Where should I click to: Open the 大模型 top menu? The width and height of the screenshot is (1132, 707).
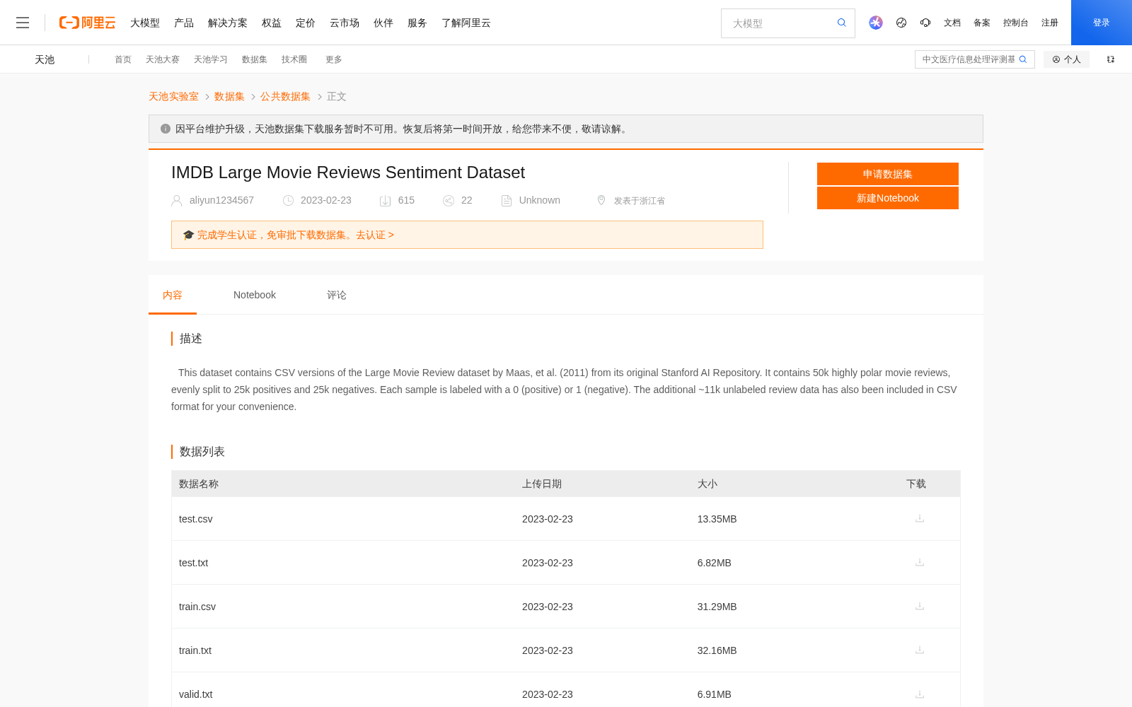click(145, 23)
